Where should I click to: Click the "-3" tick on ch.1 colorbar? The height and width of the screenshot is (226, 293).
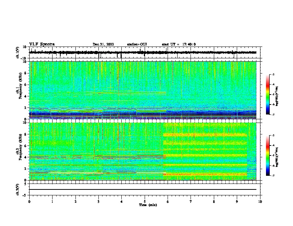point(273,74)
